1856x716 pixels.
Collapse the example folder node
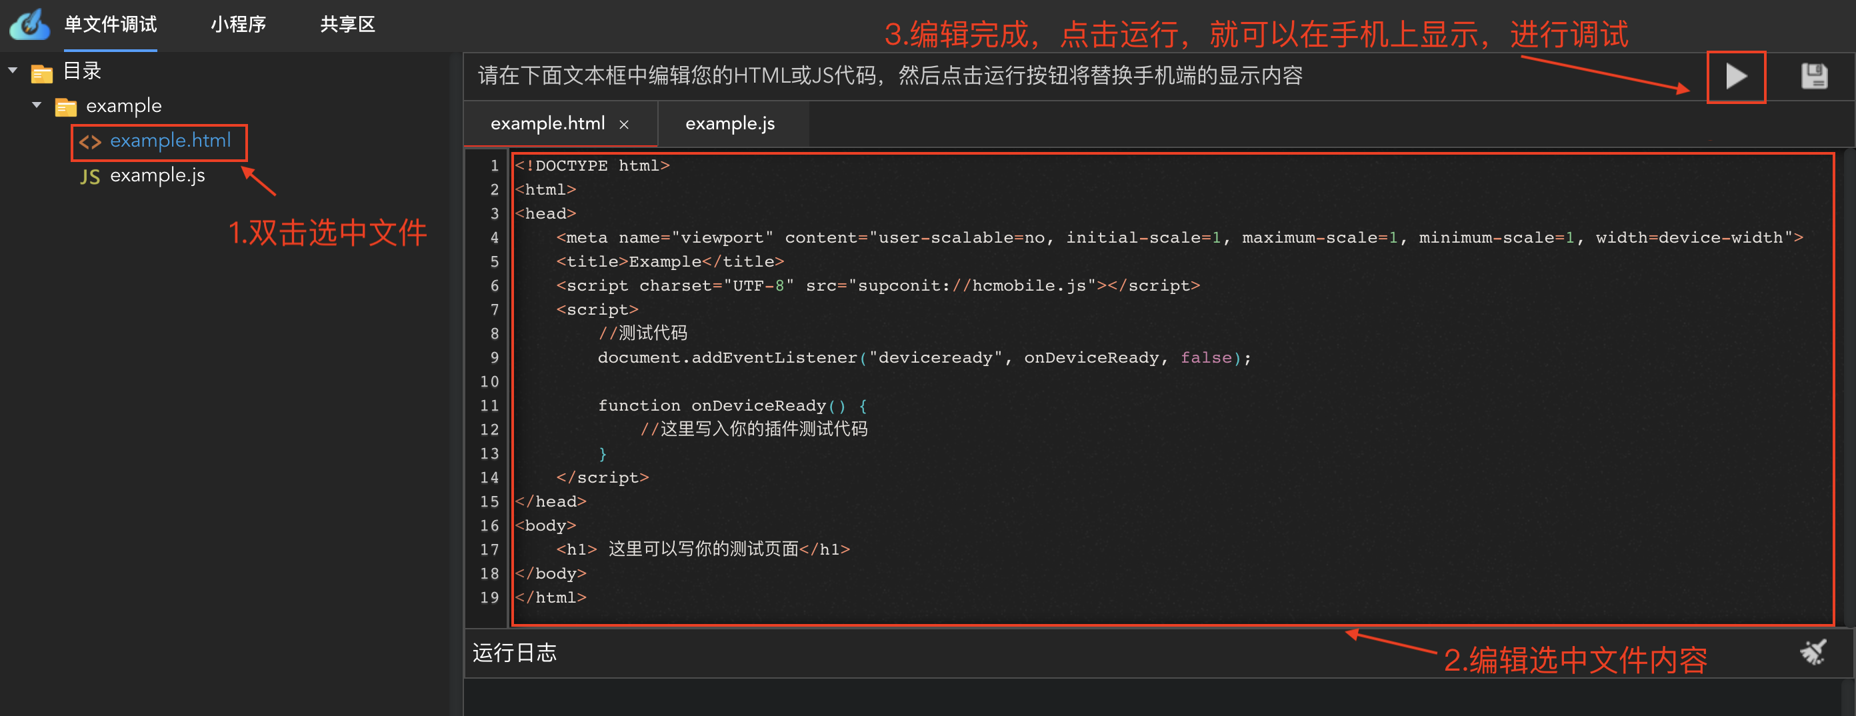37,105
